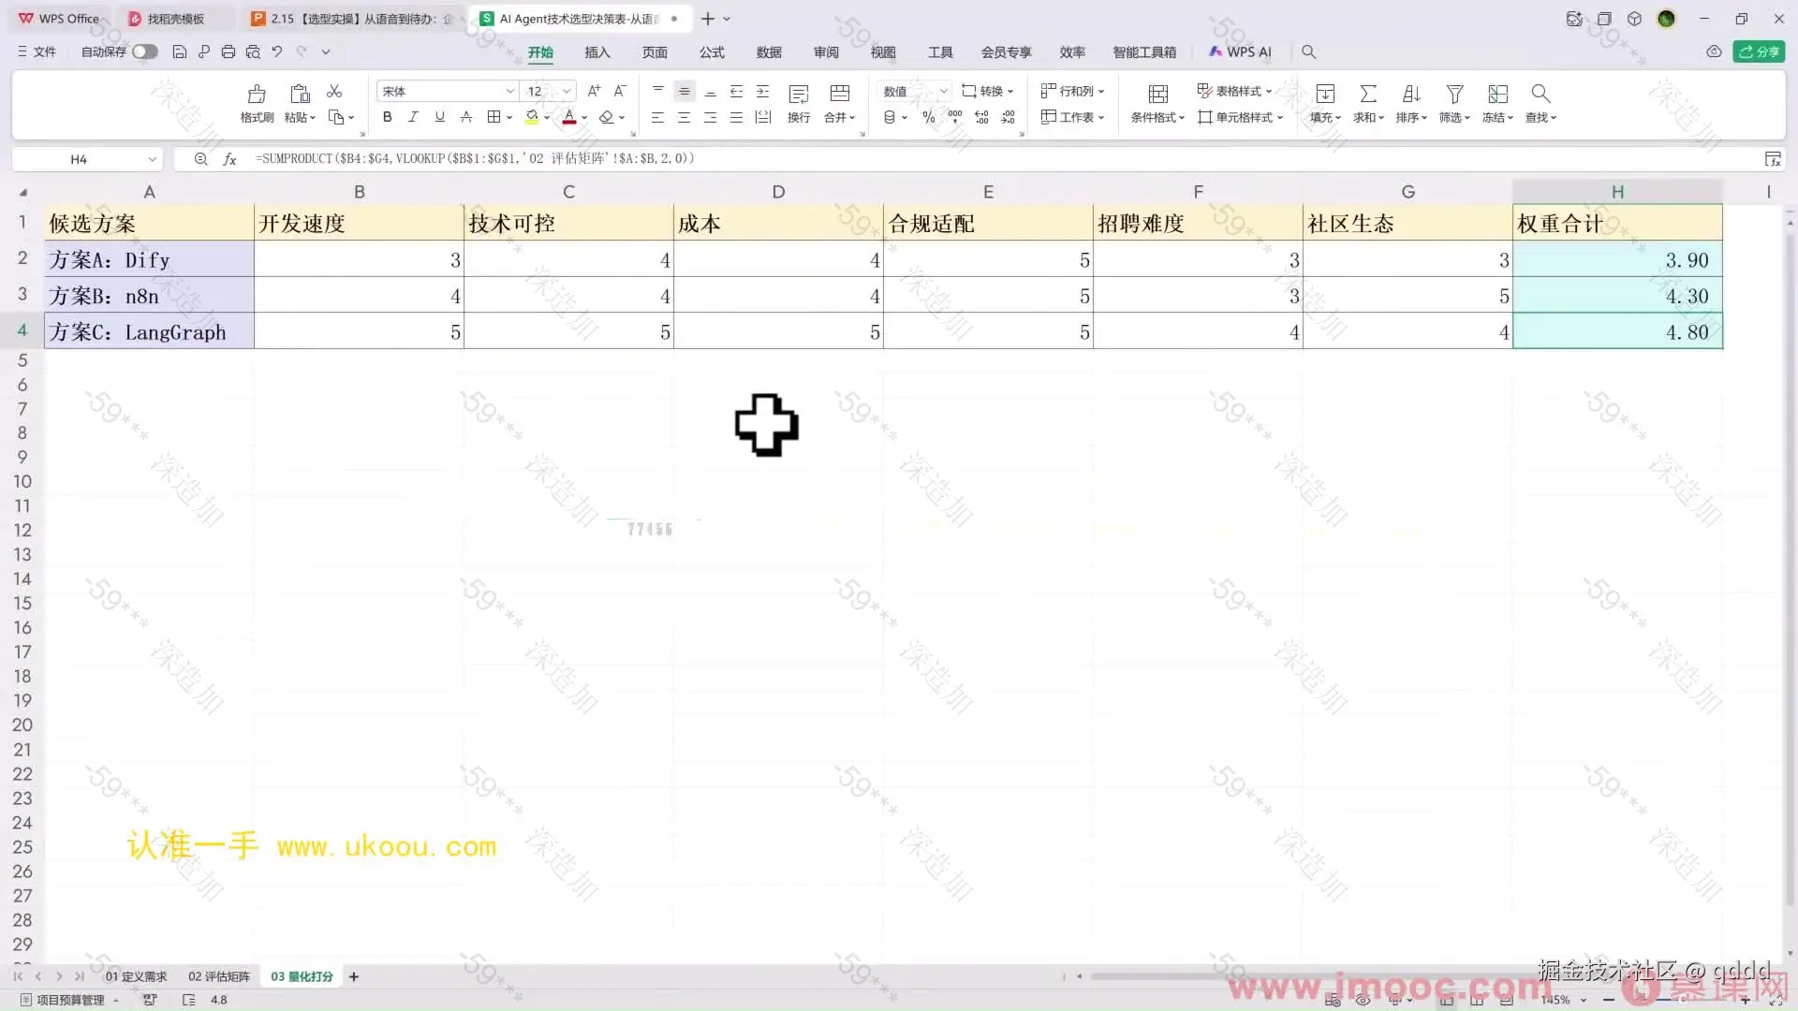Click the Filter (筛选) funnel icon
1798x1011 pixels.
pyautogui.click(x=1454, y=94)
